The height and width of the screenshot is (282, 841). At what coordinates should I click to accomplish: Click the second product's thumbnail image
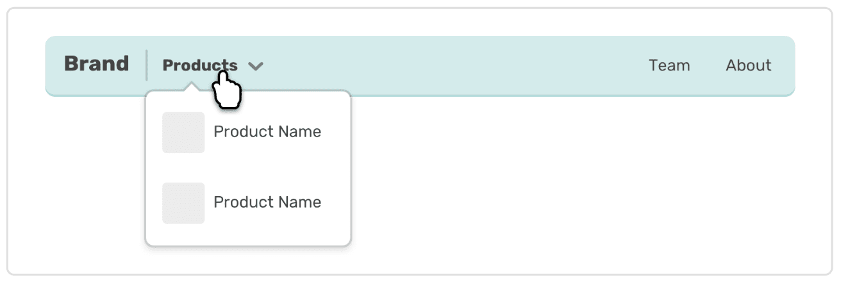pyautogui.click(x=183, y=203)
